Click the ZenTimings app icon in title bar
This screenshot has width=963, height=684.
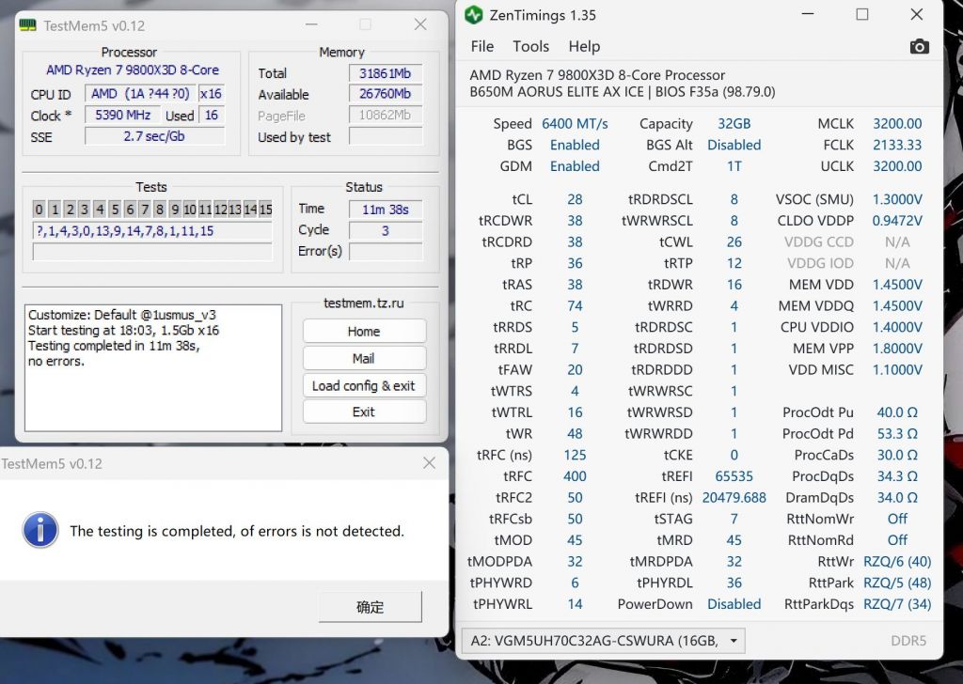pos(473,15)
